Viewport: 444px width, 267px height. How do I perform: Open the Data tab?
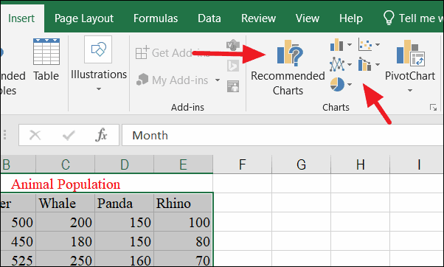tap(209, 18)
